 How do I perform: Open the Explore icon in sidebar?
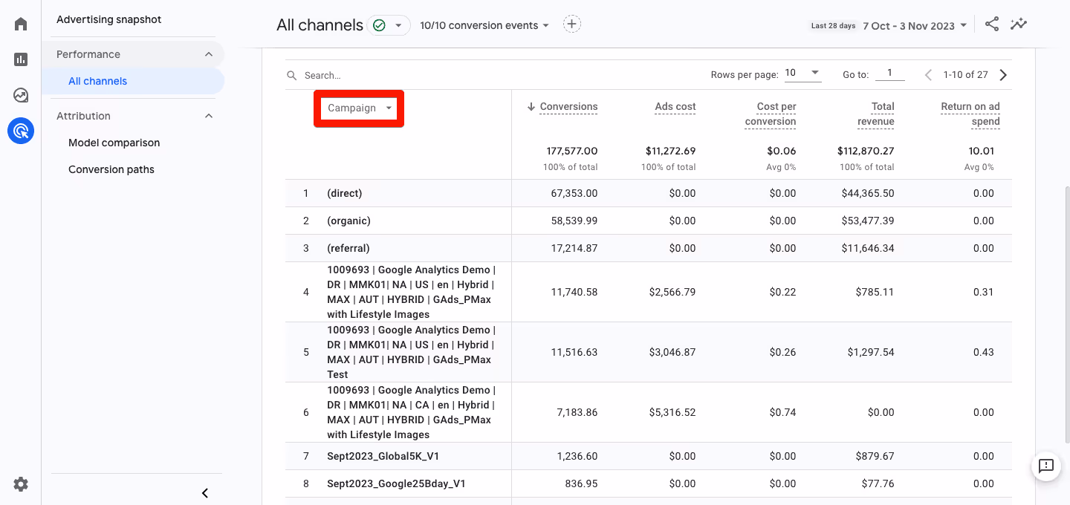pos(21,95)
